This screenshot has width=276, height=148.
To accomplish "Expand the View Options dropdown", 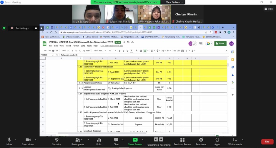I will click(x=174, y=2).
